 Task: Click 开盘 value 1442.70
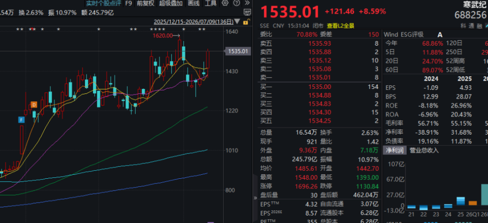coord(367,169)
